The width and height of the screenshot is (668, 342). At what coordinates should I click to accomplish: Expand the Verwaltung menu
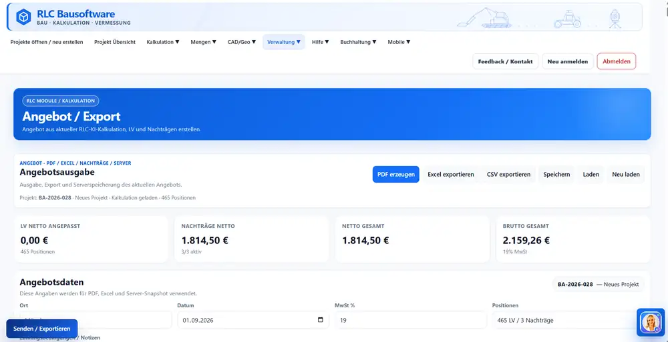284,42
